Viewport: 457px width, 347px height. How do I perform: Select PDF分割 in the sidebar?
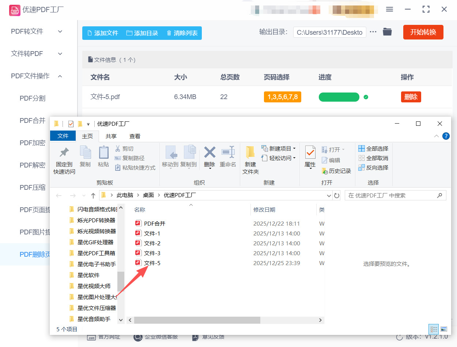(33, 98)
